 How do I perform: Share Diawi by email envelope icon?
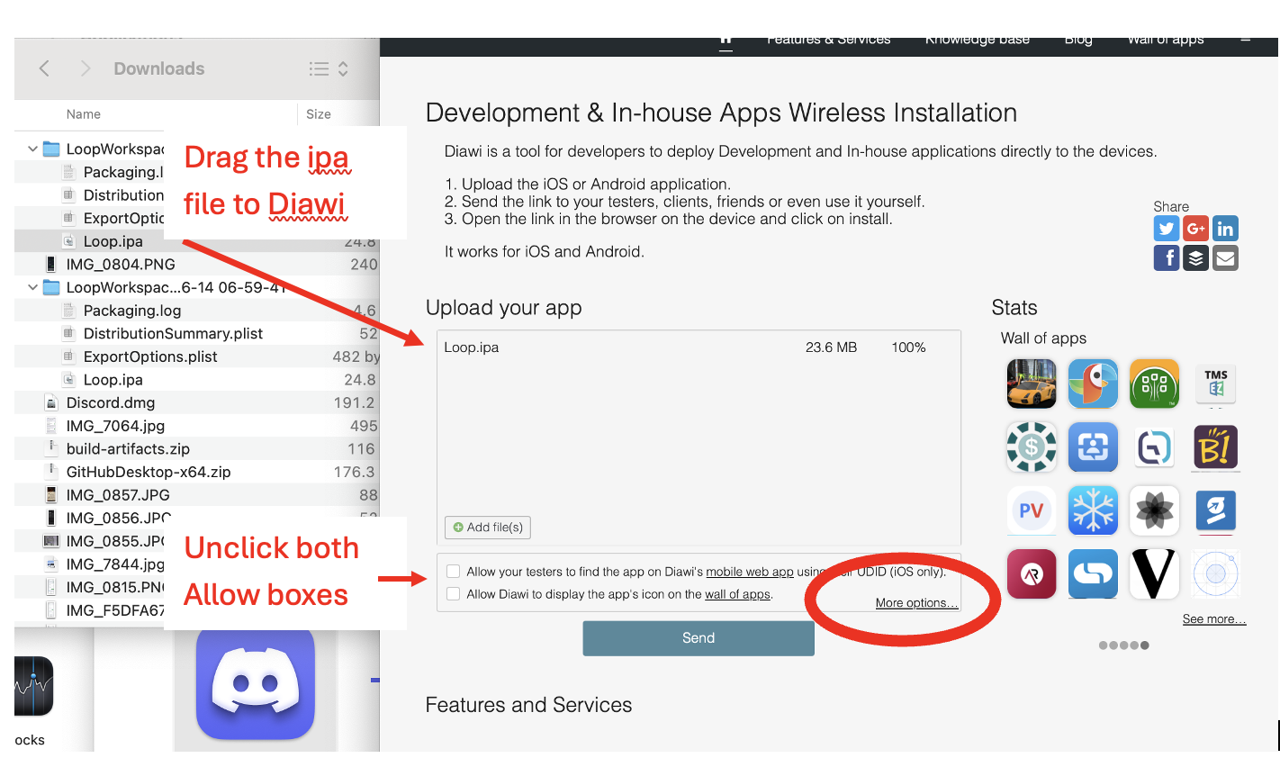point(1225,258)
